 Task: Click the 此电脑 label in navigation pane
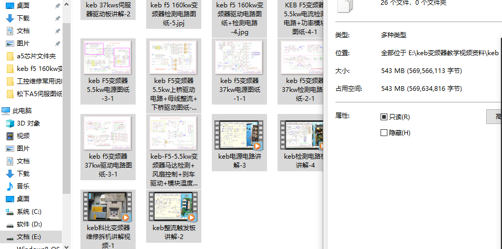click(22, 111)
